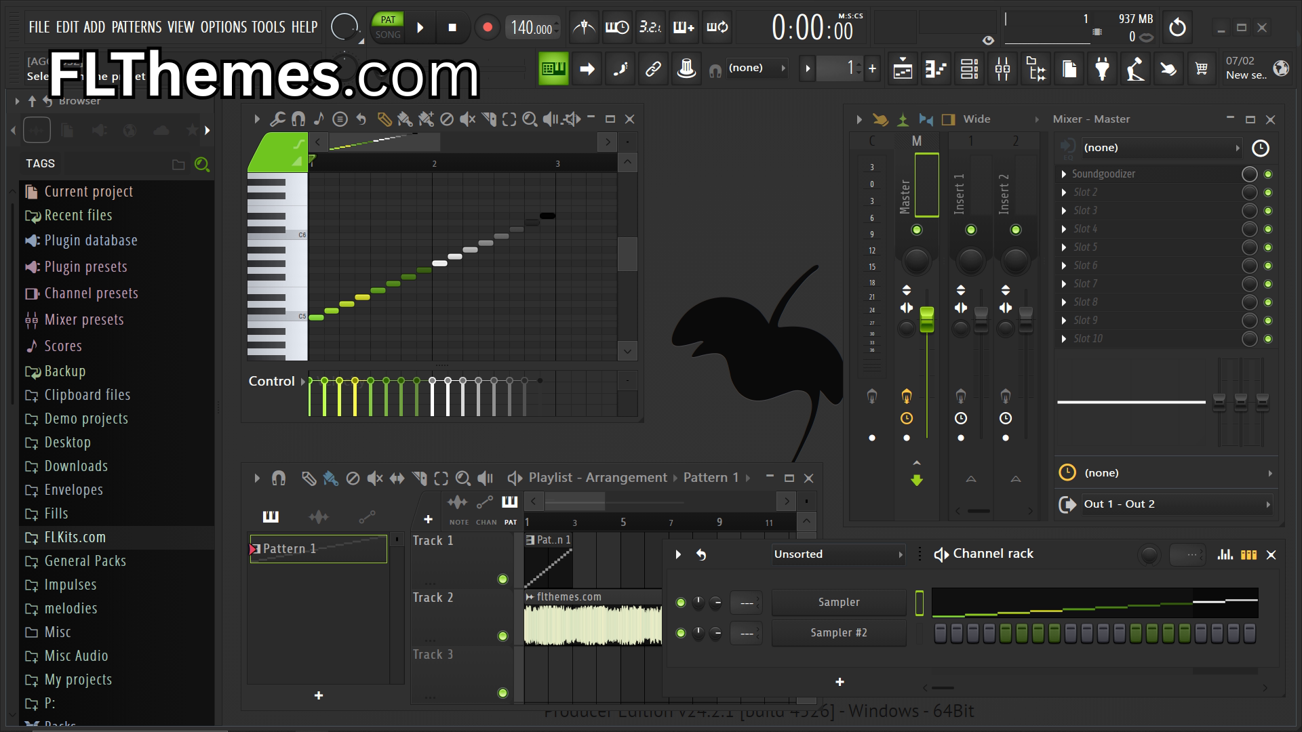Open step sequencer icon in Channel rack
1302x732 pixels.
[x=1248, y=554]
